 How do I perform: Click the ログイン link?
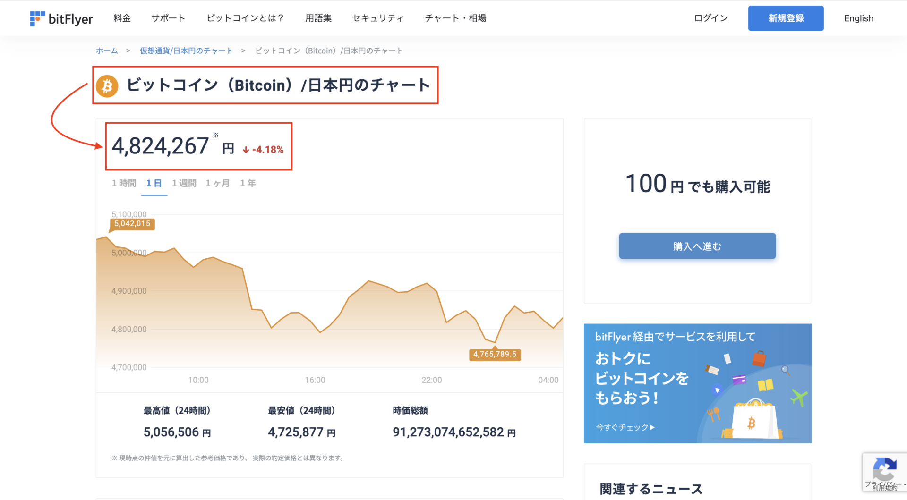pyautogui.click(x=711, y=18)
